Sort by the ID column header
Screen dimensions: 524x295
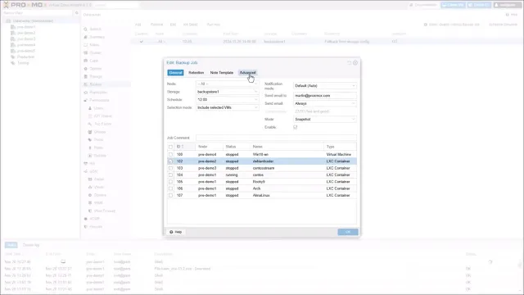pos(185,147)
